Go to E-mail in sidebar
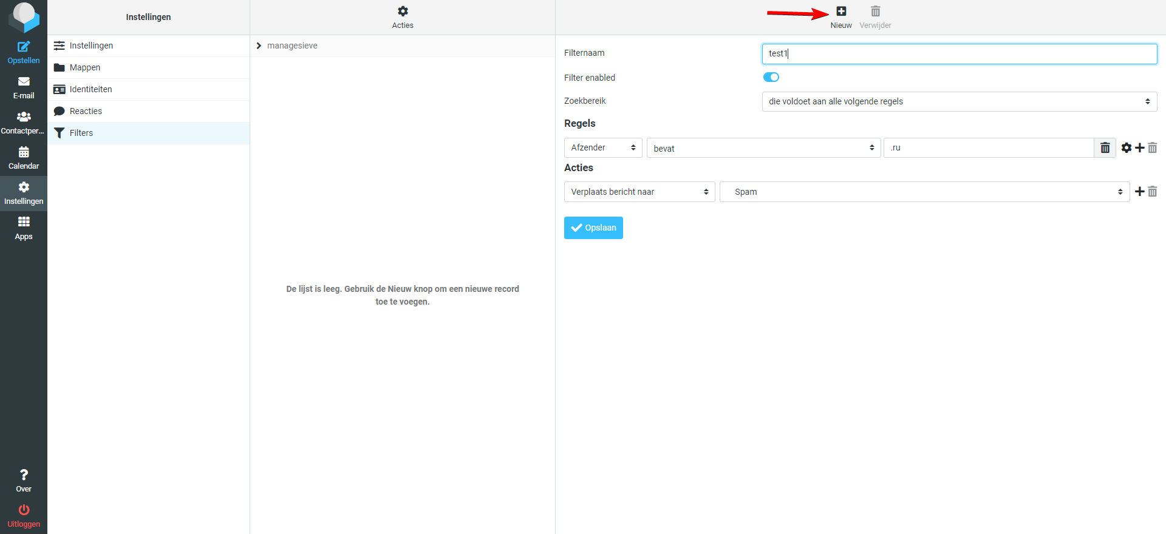Screen dimensions: 1166x534 tap(24, 87)
